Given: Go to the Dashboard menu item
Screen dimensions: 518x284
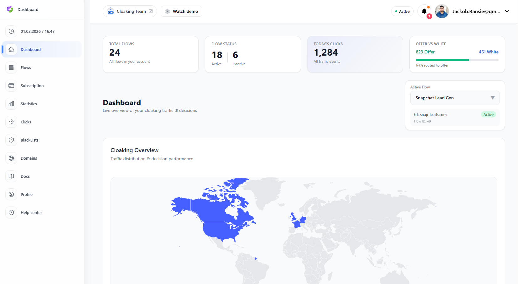Looking at the screenshot, I should click(42, 49).
